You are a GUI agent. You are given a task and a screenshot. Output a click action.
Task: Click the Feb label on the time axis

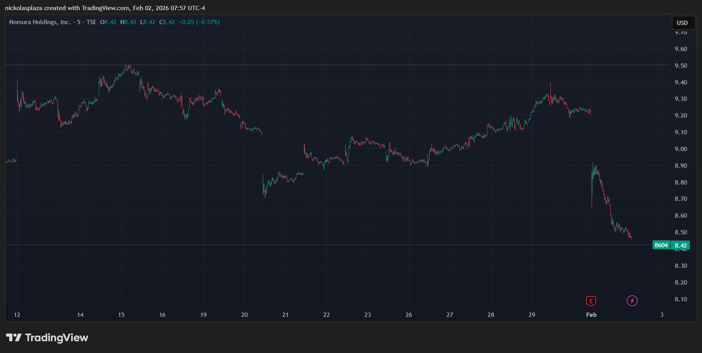[591, 315]
